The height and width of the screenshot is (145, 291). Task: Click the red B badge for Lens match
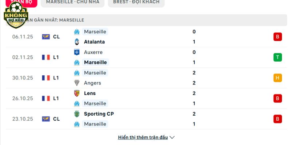coord(278,98)
